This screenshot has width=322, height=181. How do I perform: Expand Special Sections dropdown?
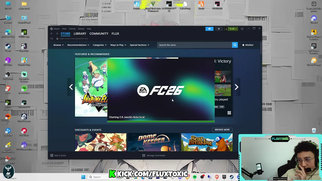(139, 45)
